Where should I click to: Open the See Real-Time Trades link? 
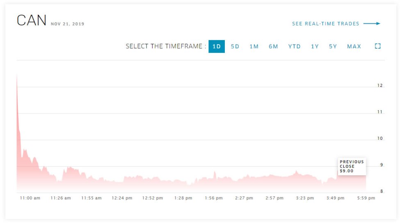coord(325,24)
